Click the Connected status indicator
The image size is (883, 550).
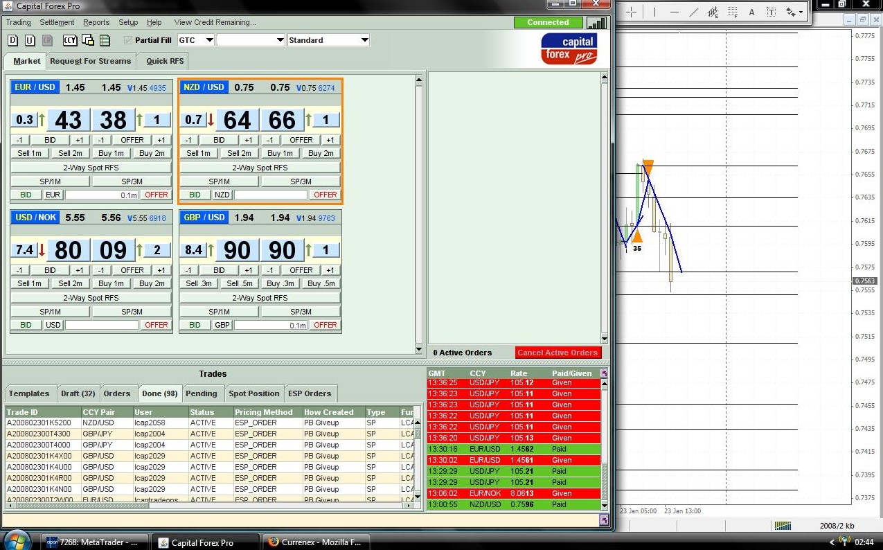coord(548,22)
